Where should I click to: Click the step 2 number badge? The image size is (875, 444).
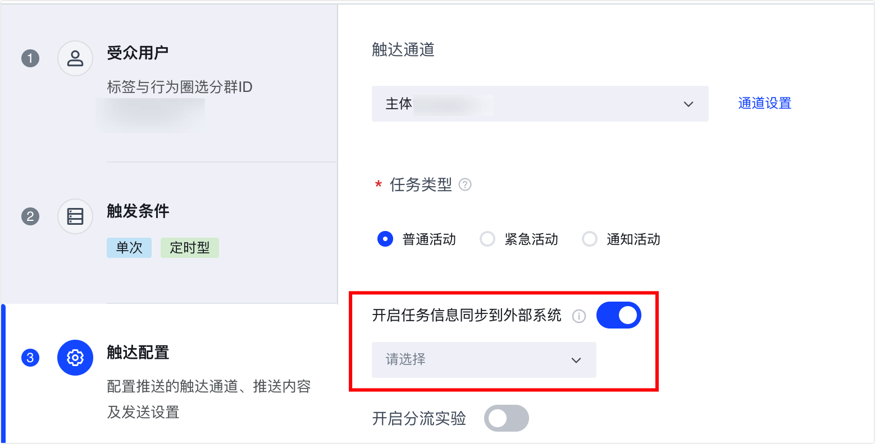click(30, 216)
